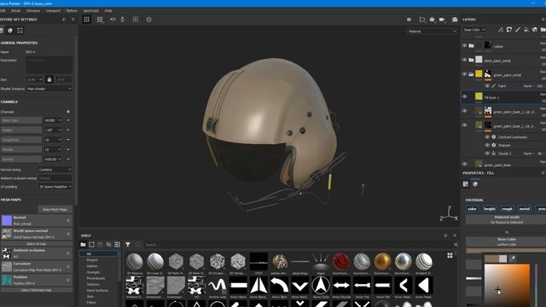The image size is (546, 307).
Task: Click the shelf Search field
Action: [298, 245]
